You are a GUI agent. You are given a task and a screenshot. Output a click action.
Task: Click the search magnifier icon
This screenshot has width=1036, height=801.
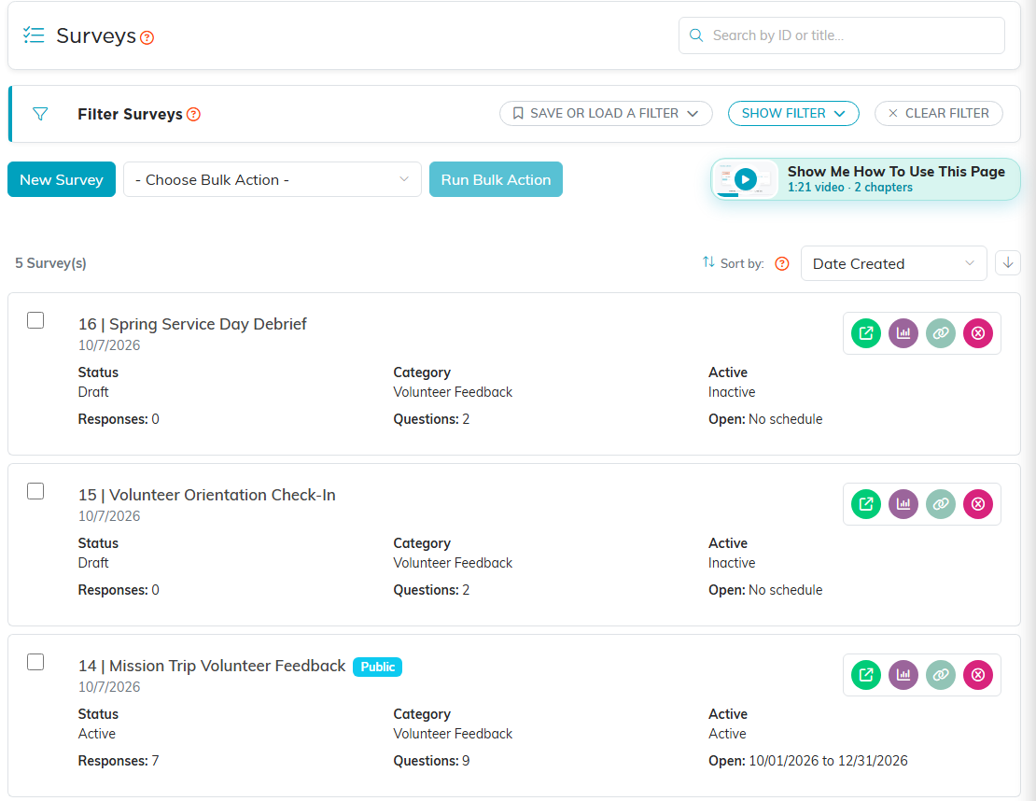coord(696,35)
